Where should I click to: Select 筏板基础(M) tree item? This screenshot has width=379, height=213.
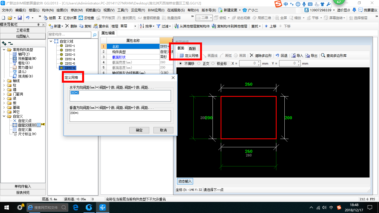pos(27,59)
